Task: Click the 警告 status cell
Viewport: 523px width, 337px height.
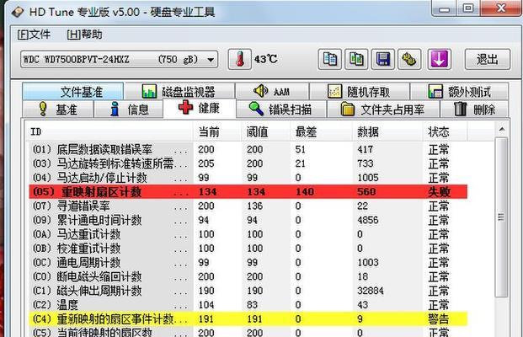Action: pyautogui.click(x=438, y=319)
